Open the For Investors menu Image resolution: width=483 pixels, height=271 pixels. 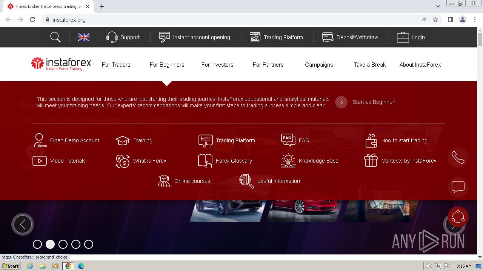pos(217,65)
